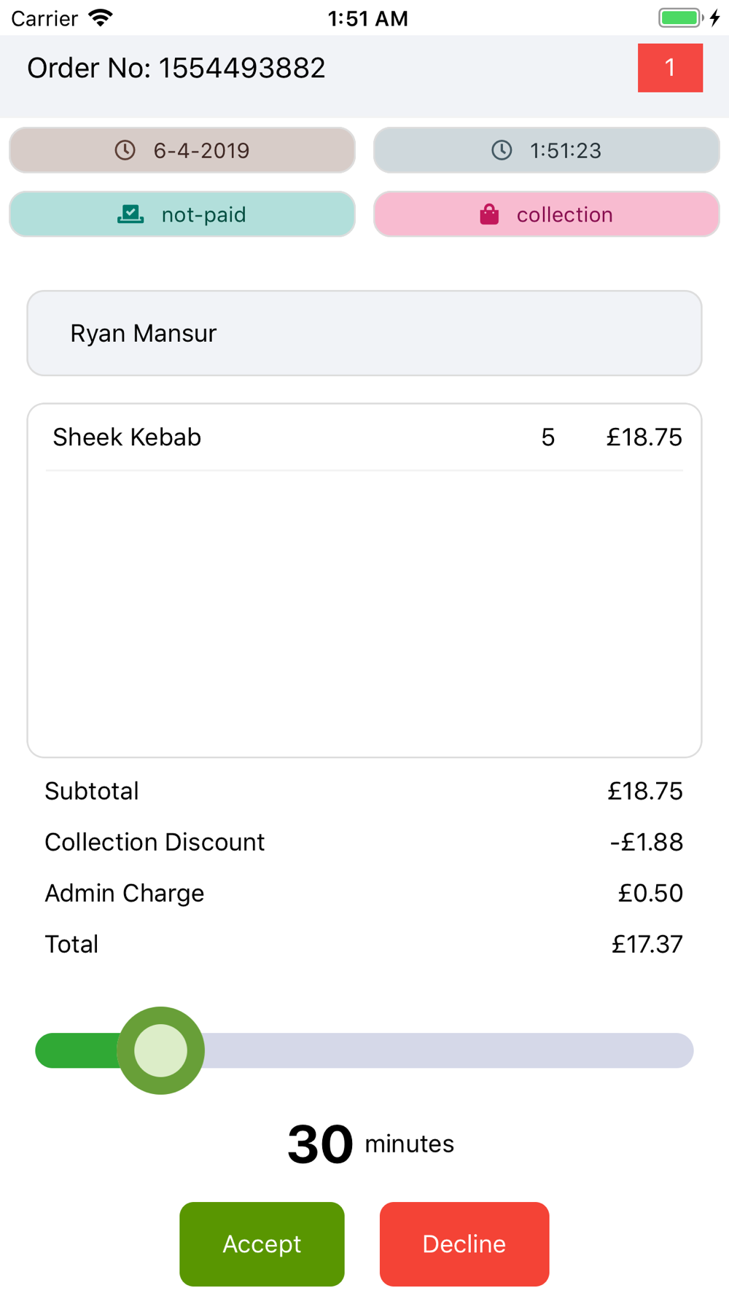Click the clock icon next to 1:51:23
Screen dimensions: 729x1296
coord(502,150)
